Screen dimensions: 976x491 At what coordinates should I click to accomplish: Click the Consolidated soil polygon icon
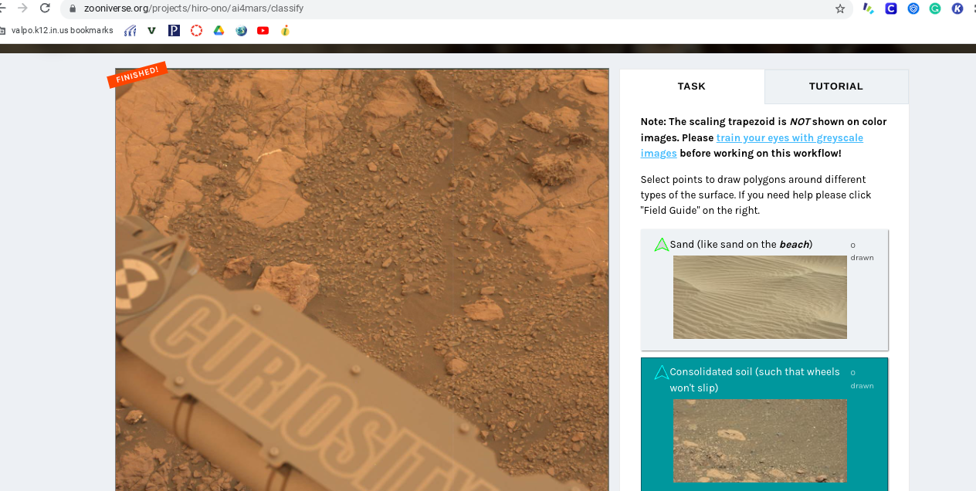coord(662,373)
